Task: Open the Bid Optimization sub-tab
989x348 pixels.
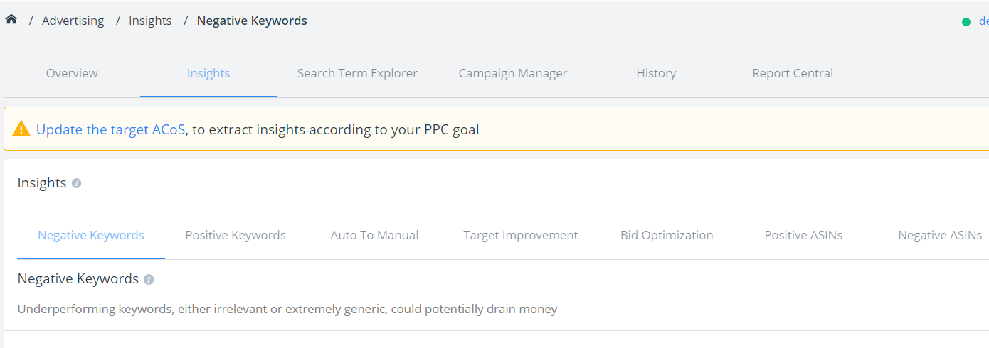Action: tap(667, 235)
